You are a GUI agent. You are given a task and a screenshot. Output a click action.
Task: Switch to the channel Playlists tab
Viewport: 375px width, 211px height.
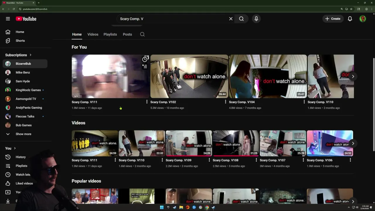(110, 34)
